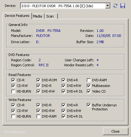
Task: Click the drive letter value 'E:'
Action: coord(38,42)
